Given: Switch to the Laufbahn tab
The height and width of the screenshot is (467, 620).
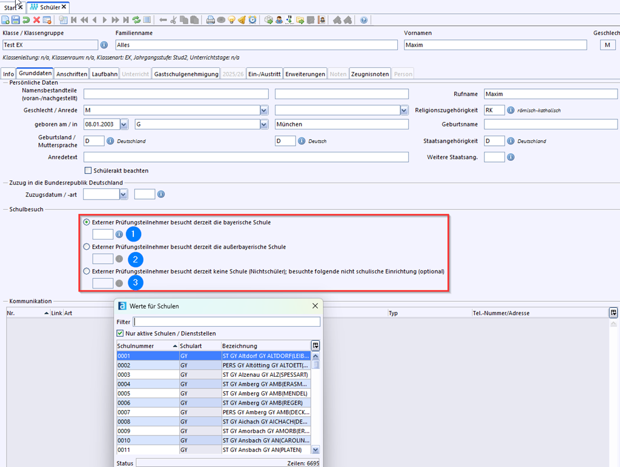Looking at the screenshot, I should (104, 74).
